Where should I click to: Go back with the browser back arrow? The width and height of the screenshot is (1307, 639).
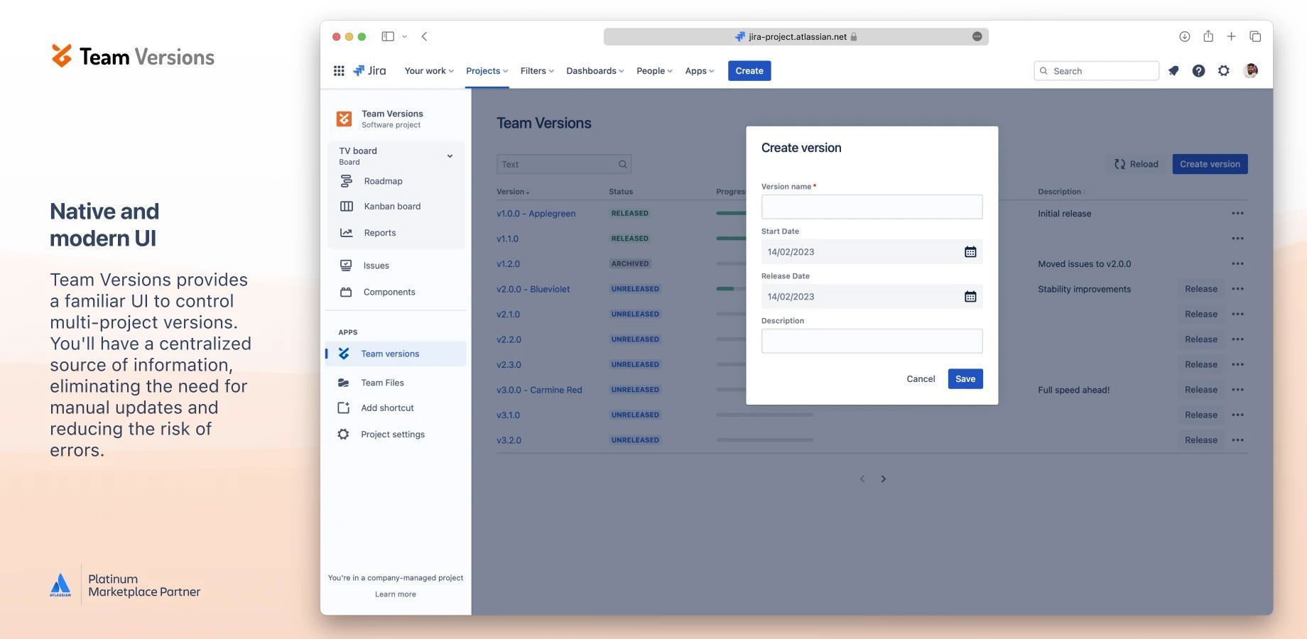click(x=424, y=36)
